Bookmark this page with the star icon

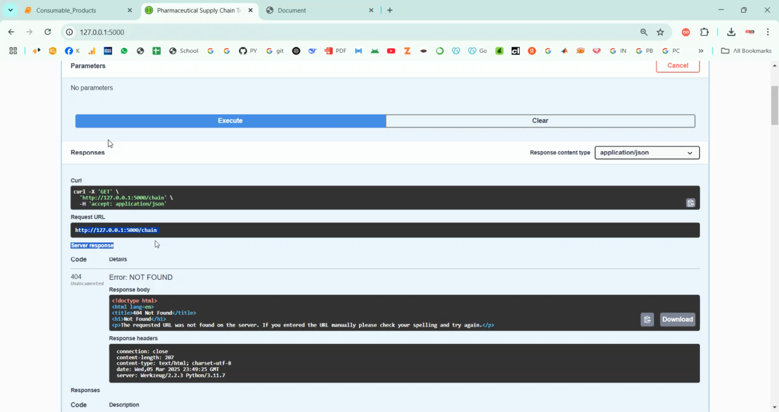[x=660, y=32]
